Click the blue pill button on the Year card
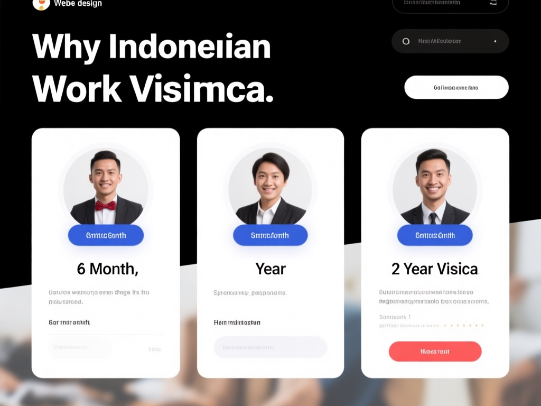 click(270, 235)
